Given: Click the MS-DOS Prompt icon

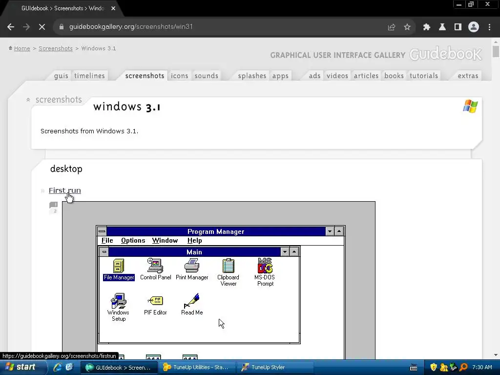Looking at the screenshot, I should coord(265,266).
